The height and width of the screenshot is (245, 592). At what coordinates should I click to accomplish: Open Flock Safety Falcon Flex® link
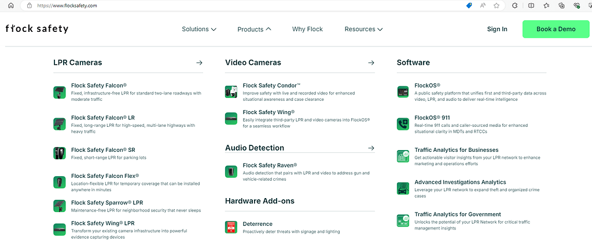[x=105, y=176]
